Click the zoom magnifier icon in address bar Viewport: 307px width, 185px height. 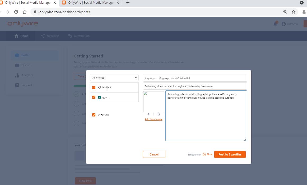[285, 12]
